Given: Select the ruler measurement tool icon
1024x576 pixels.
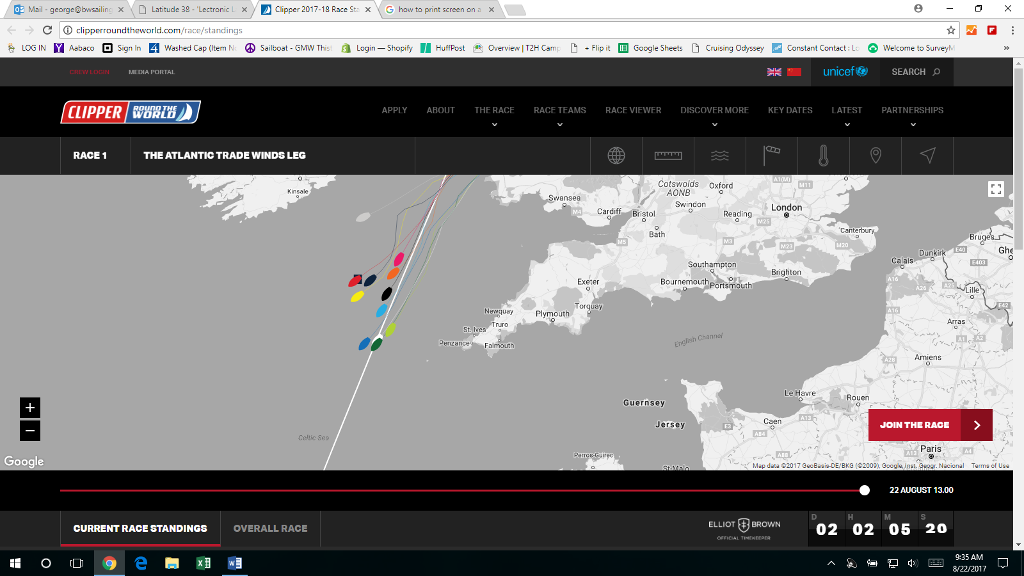Looking at the screenshot, I should pos(668,156).
